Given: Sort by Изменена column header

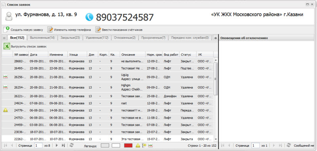Looking at the screenshot, I should pyautogui.click(x=58, y=55).
